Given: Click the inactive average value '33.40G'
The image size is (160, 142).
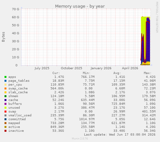Looking at the screenshot, I should pyautogui.click(x=119, y=131).
